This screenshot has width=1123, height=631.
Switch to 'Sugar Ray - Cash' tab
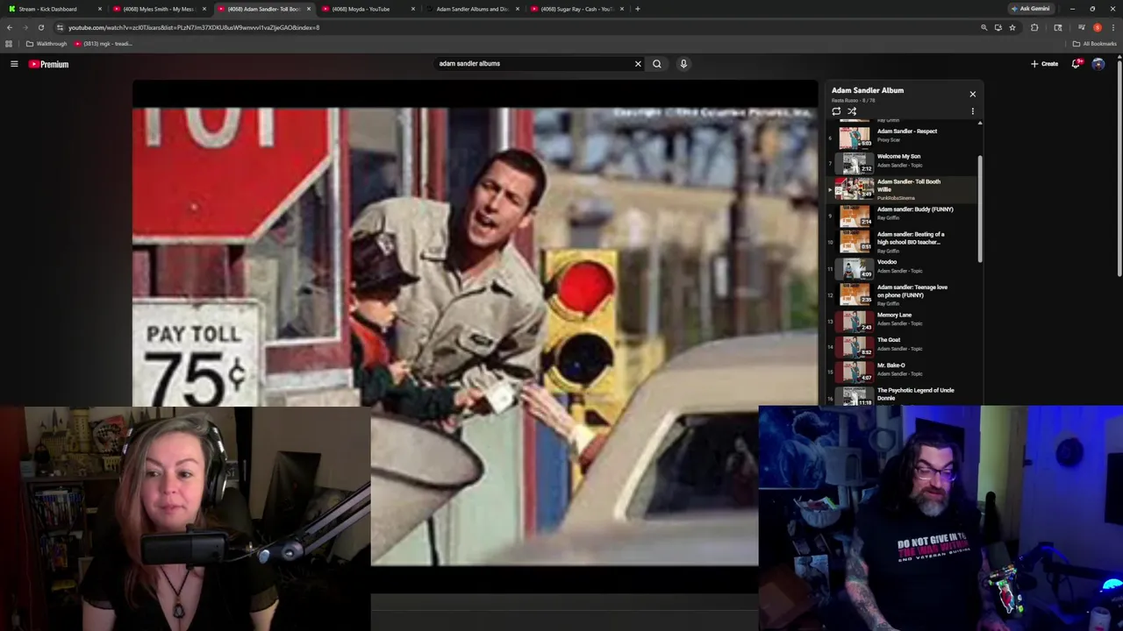pos(576,9)
